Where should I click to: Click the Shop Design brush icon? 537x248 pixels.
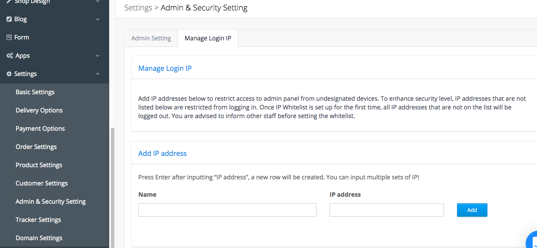tap(9, 2)
